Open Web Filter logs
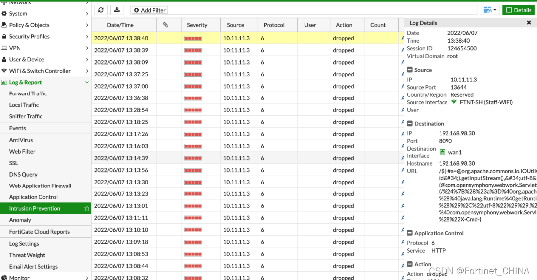 [x=22, y=151]
